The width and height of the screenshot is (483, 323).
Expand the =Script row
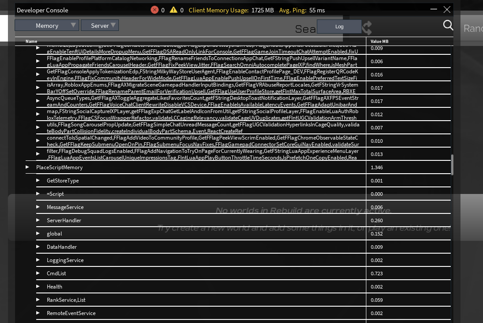[x=38, y=194]
